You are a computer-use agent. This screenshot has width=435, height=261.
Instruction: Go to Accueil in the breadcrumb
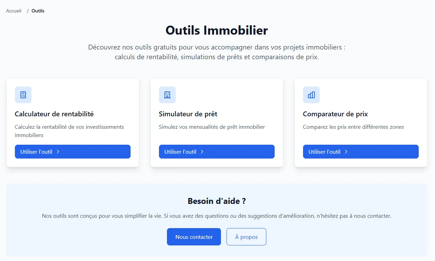pos(14,11)
